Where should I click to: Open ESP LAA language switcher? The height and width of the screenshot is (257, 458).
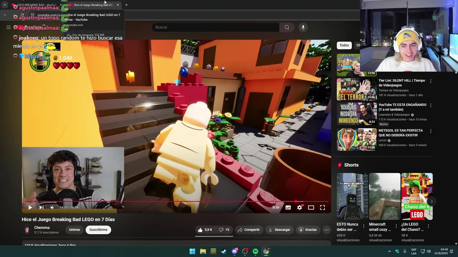click(414, 251)
